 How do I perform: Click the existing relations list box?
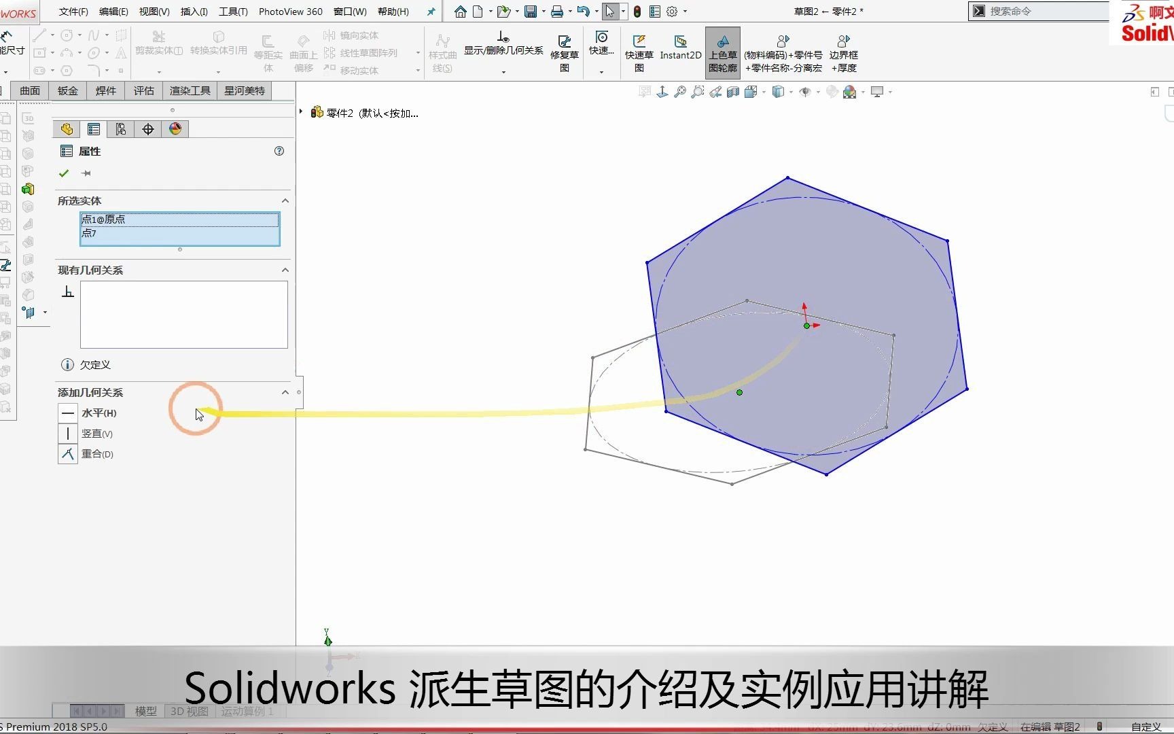pyautogui.click(x=183, y=315)
